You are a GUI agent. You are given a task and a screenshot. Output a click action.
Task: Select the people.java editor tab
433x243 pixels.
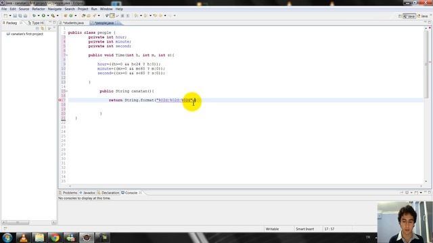pyautogui.click(x=104, y=23)
